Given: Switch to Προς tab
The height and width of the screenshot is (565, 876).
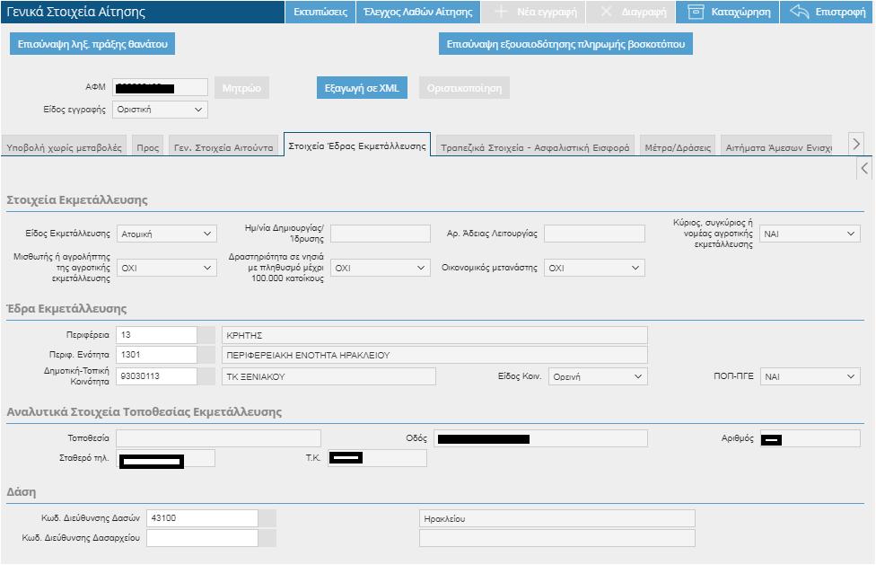Looking at the screenshot, I should [148, 147].
